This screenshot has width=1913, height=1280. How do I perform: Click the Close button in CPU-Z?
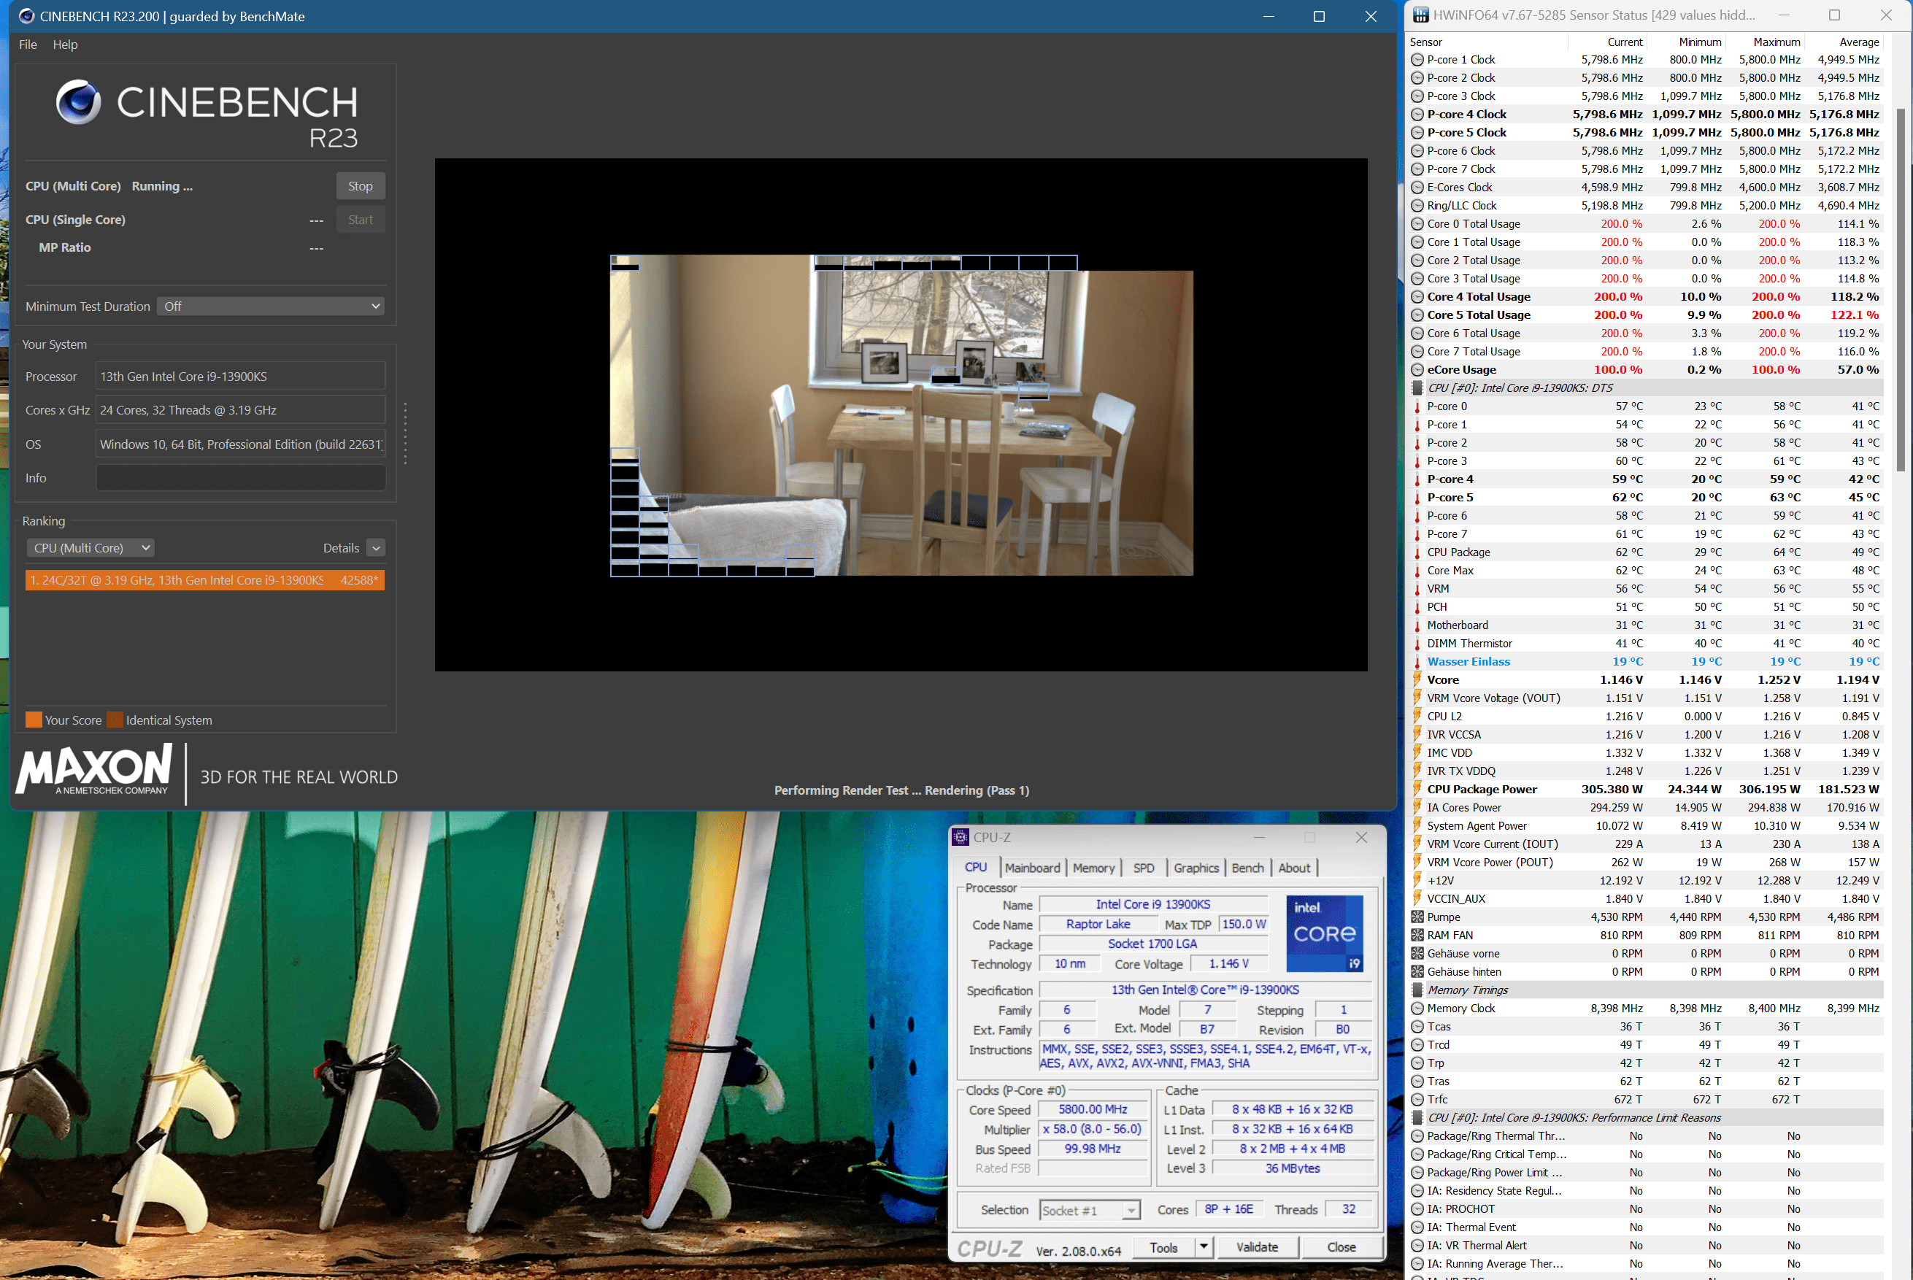coord(1341,1247)
